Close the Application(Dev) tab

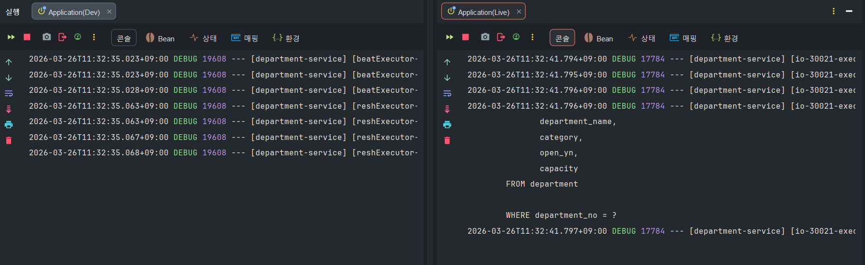click(x=109, y=12)
